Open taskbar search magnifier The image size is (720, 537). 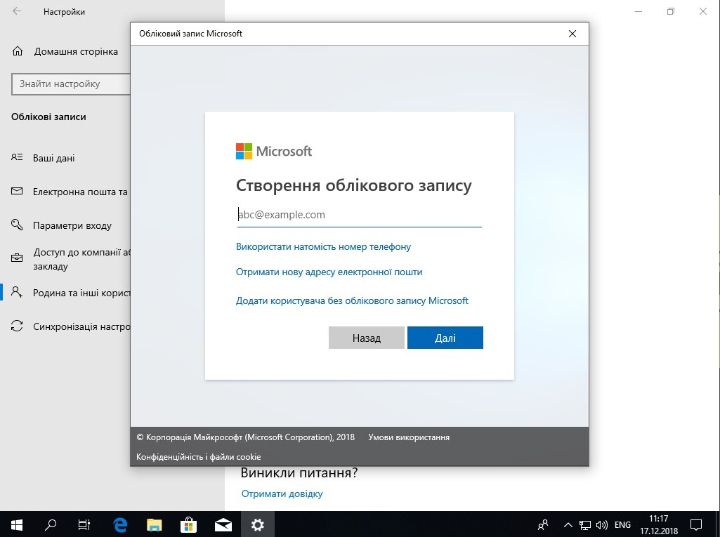coord(51,524)
